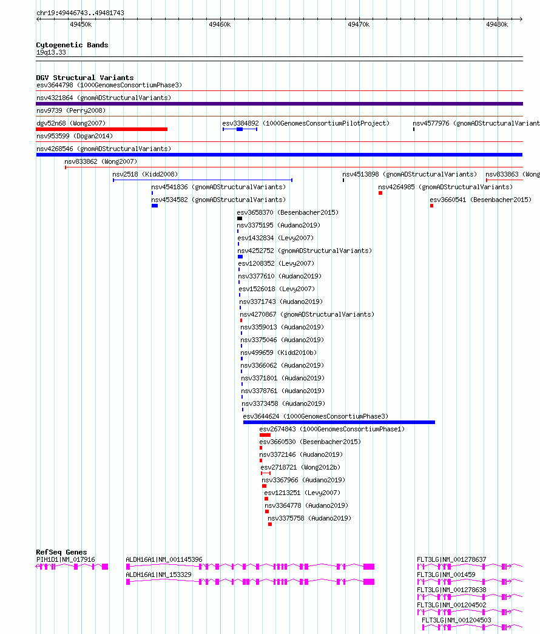Open esv3384892 1000GenomesConsortiumPilotProject label
This screenshot has height=634, width=540.
coord(306,123)
